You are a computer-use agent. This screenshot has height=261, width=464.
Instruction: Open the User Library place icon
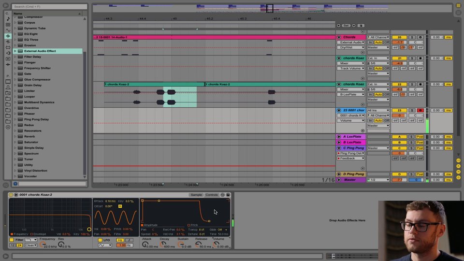click(x=8, y=87)
